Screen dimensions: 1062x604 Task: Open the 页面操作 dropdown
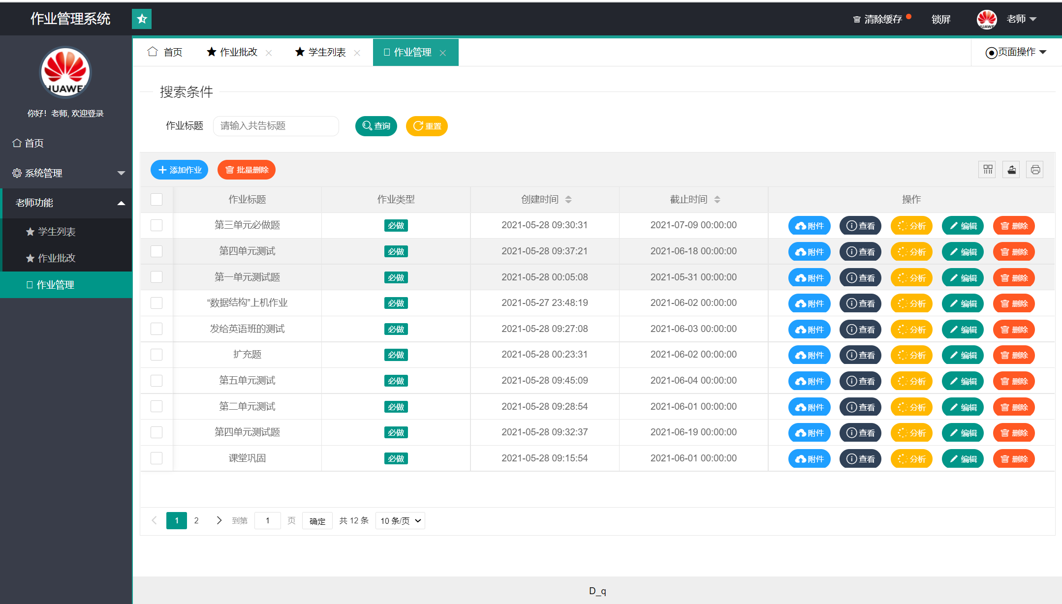(1016, 52)
